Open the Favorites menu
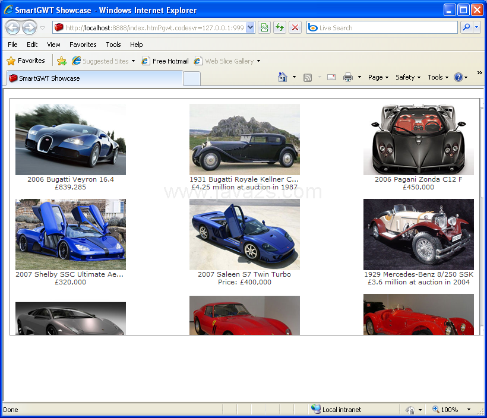 click(x=83, y=45)
